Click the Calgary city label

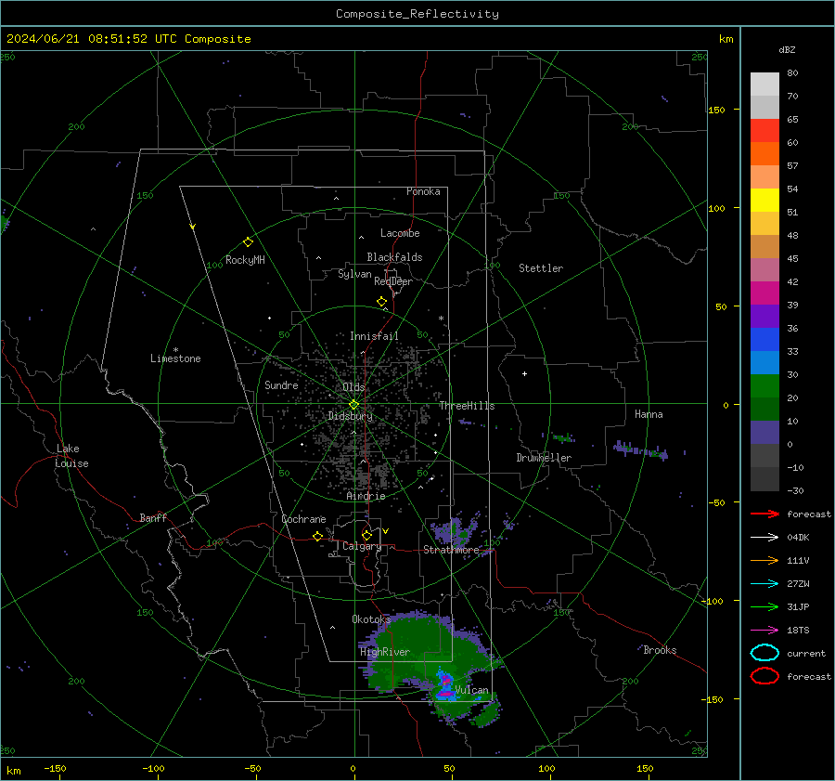[x=362, y=546]
